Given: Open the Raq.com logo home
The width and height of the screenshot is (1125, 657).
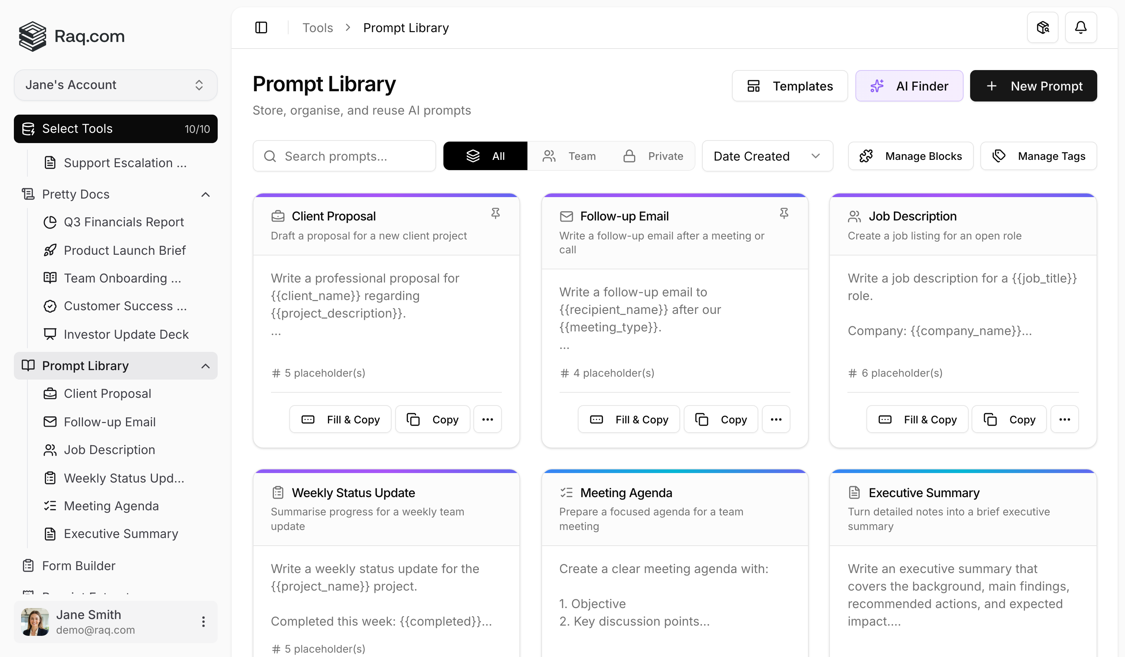Looking at the screenshot, I should pyautogui.click(x=72, y=36).
